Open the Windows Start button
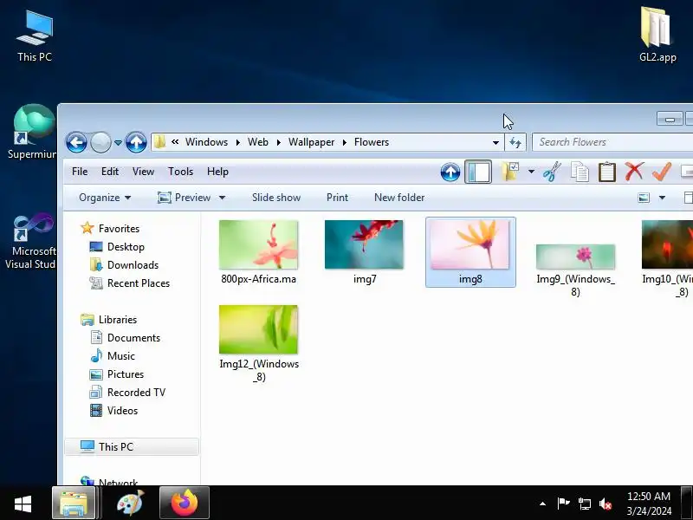 pyautogui.click(x=23, y=504)
